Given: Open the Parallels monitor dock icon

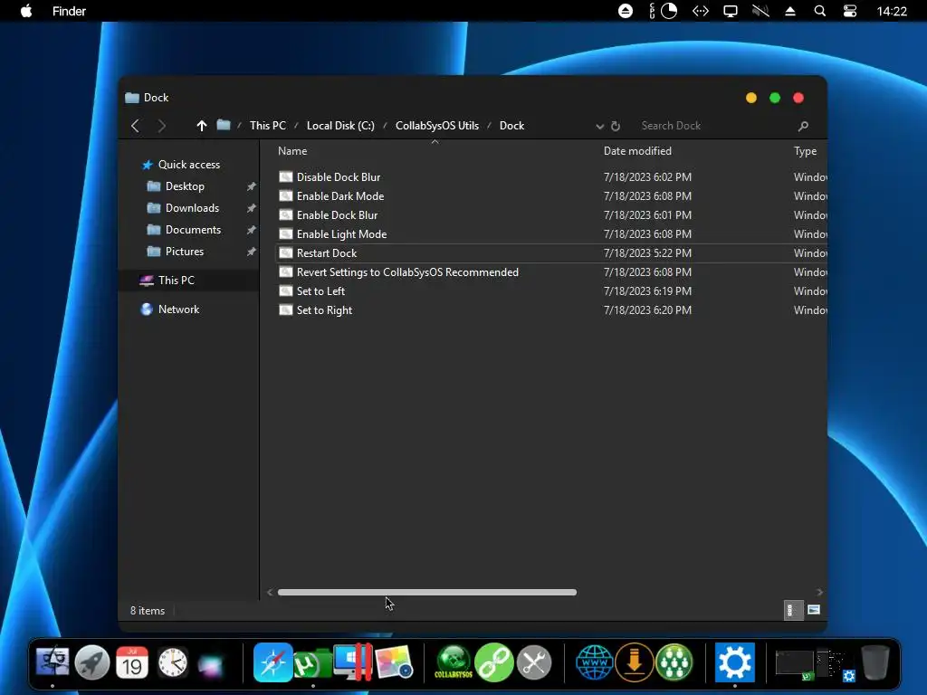Looking at the screenshot, I should point(353,662).
